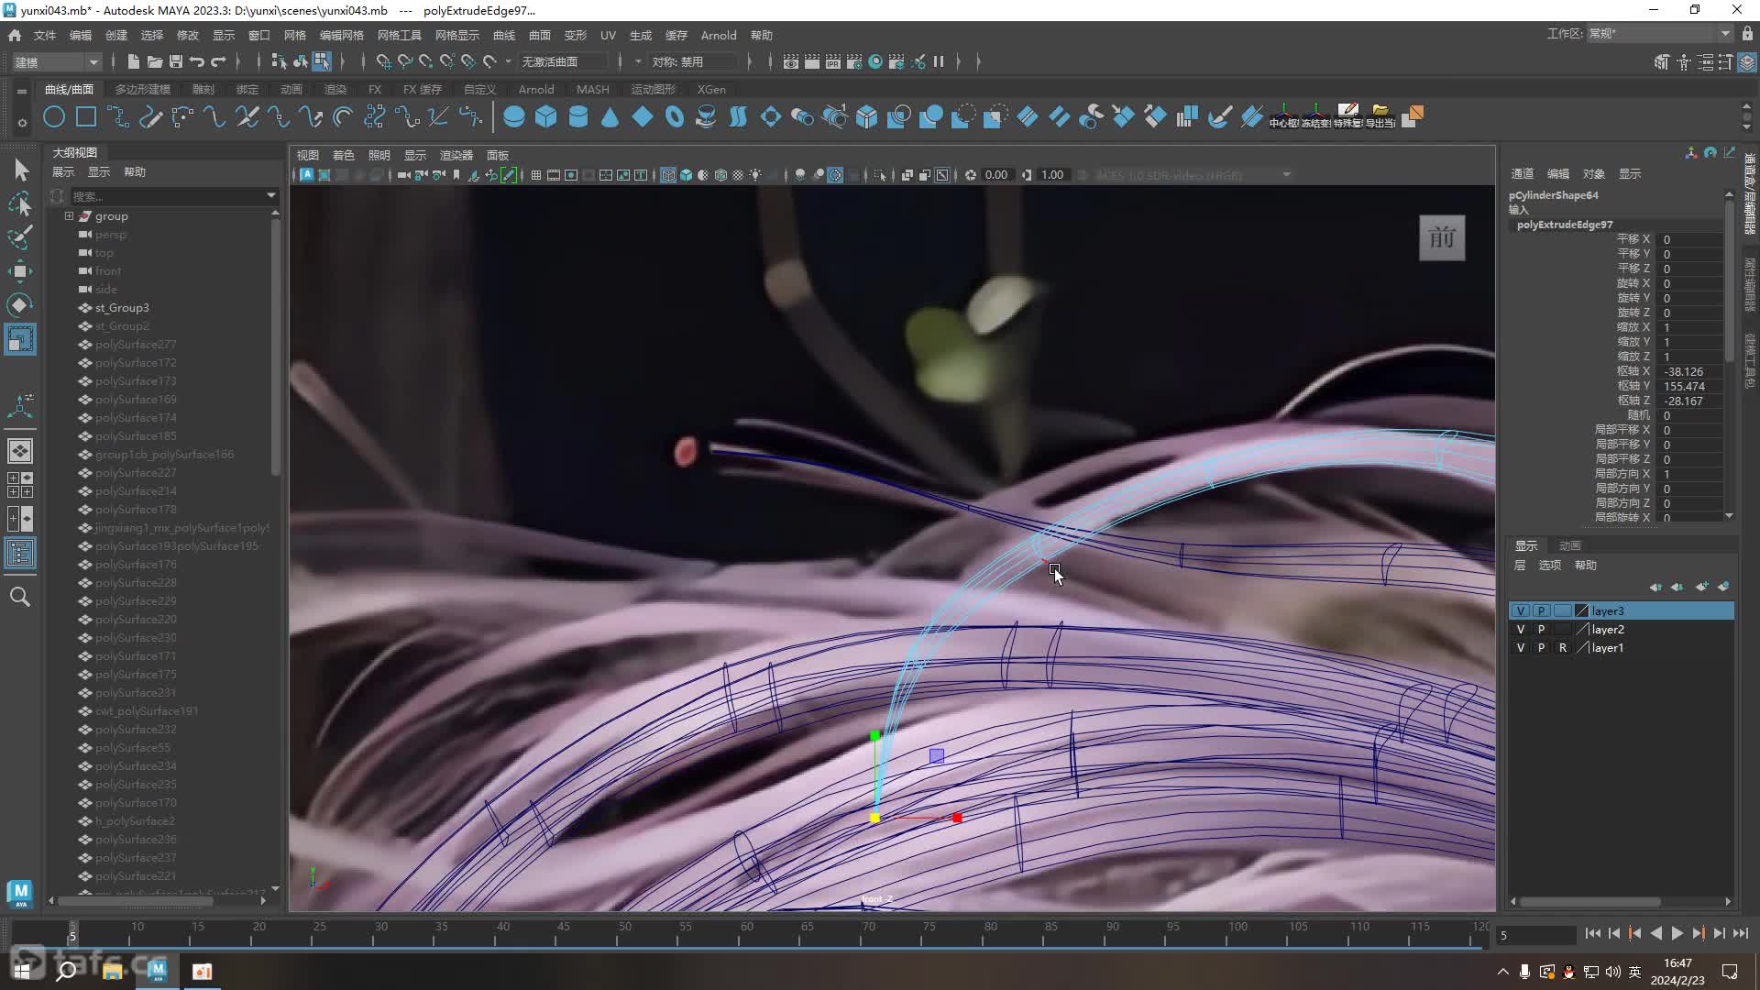
Task: Create a NURBS cube from shelf
Action: [546, 116]
